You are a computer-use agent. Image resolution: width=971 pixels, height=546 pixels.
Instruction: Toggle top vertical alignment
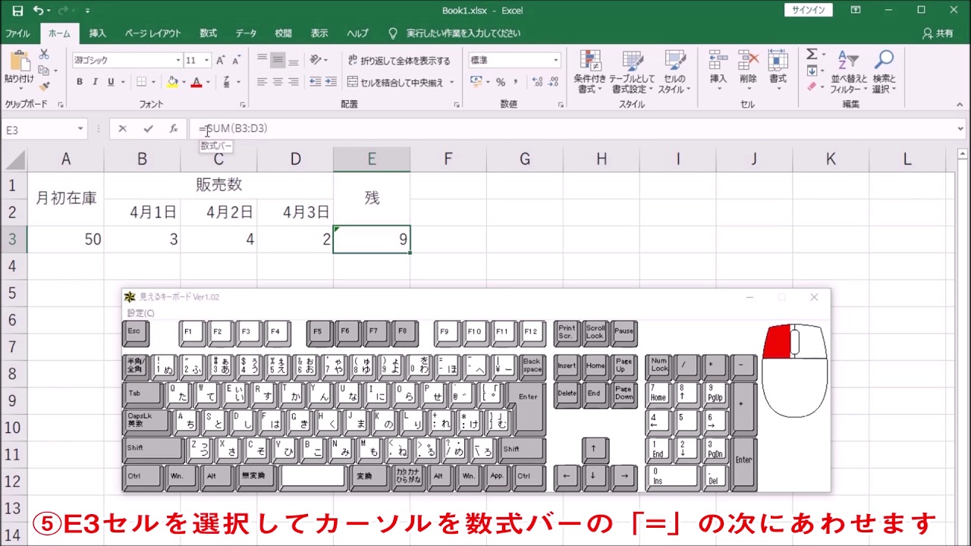[x=262, y=59]
